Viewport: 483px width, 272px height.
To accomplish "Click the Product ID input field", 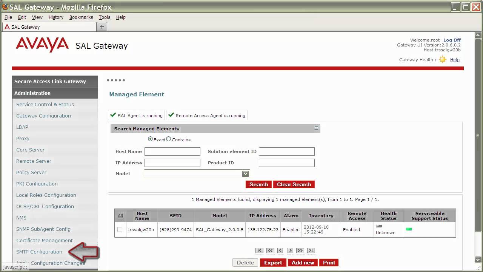I will (287, 163).
